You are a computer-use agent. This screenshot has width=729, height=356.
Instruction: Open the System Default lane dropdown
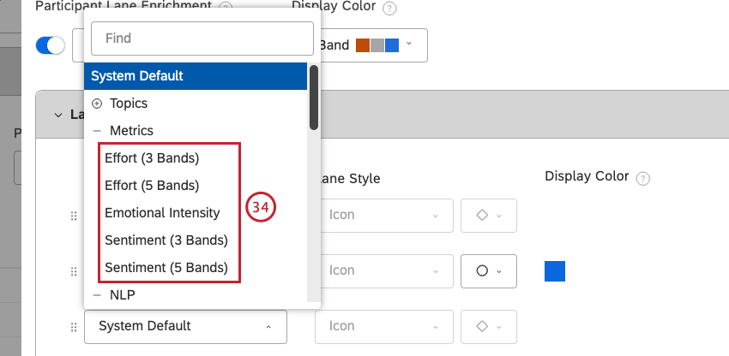(x=185, y=326)
